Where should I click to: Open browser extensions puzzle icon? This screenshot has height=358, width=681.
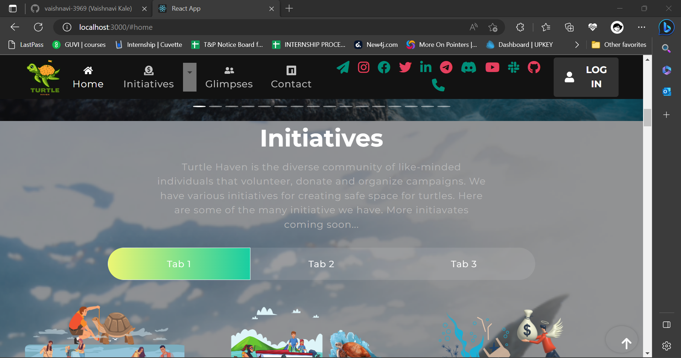click(x=520, y=27)
